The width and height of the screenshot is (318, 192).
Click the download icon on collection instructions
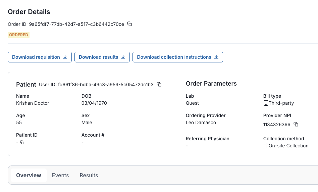click(216, 57)
